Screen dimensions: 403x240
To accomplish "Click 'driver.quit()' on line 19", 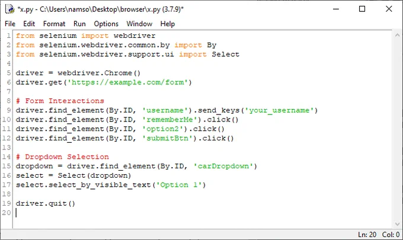I will 46,204.
